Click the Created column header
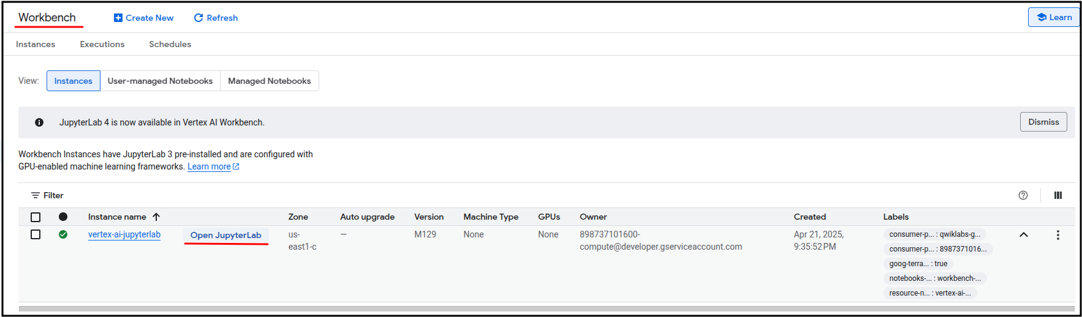 (810, 217)
